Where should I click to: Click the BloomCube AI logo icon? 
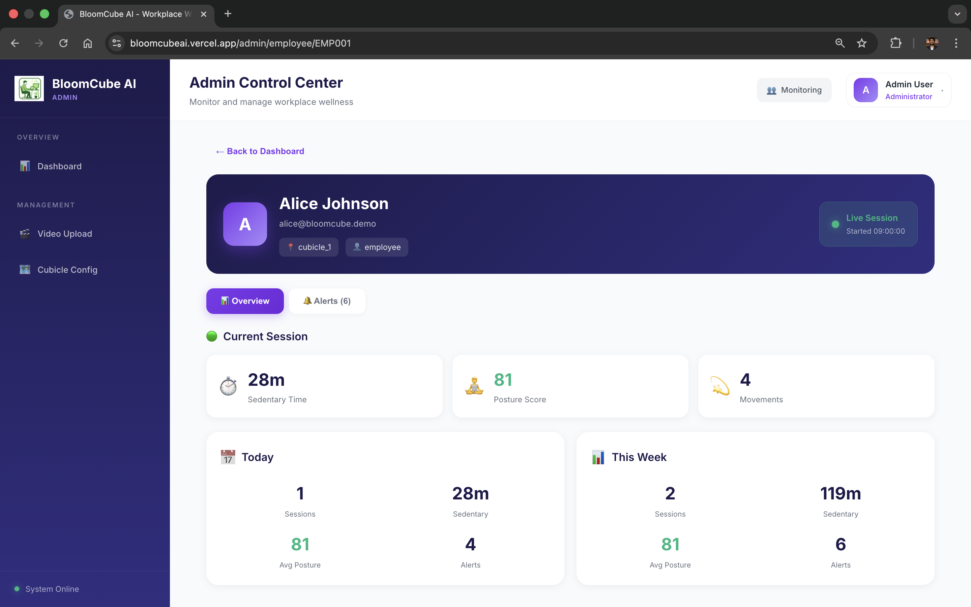(x=29, y=89)
